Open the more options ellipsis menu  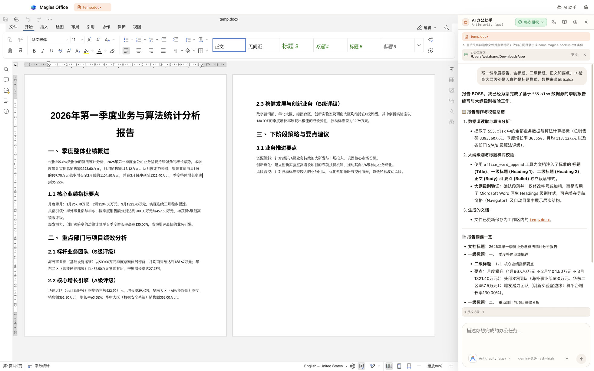[50, 19]
